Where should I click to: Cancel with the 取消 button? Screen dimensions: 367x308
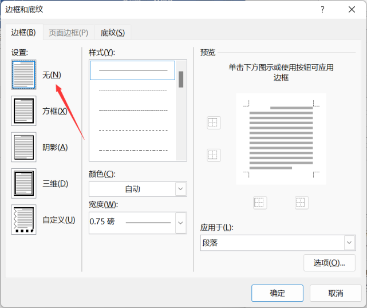pos(336,293)
